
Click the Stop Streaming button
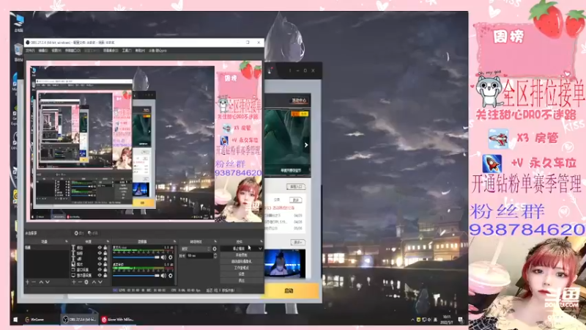point(239,249)
